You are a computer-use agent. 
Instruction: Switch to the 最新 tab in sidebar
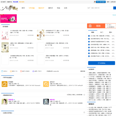[x=92, y=32]
